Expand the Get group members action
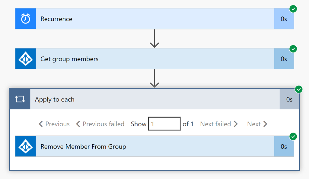Image resolution: width=309 pixels, height=179 pixels. click(151, 59)
